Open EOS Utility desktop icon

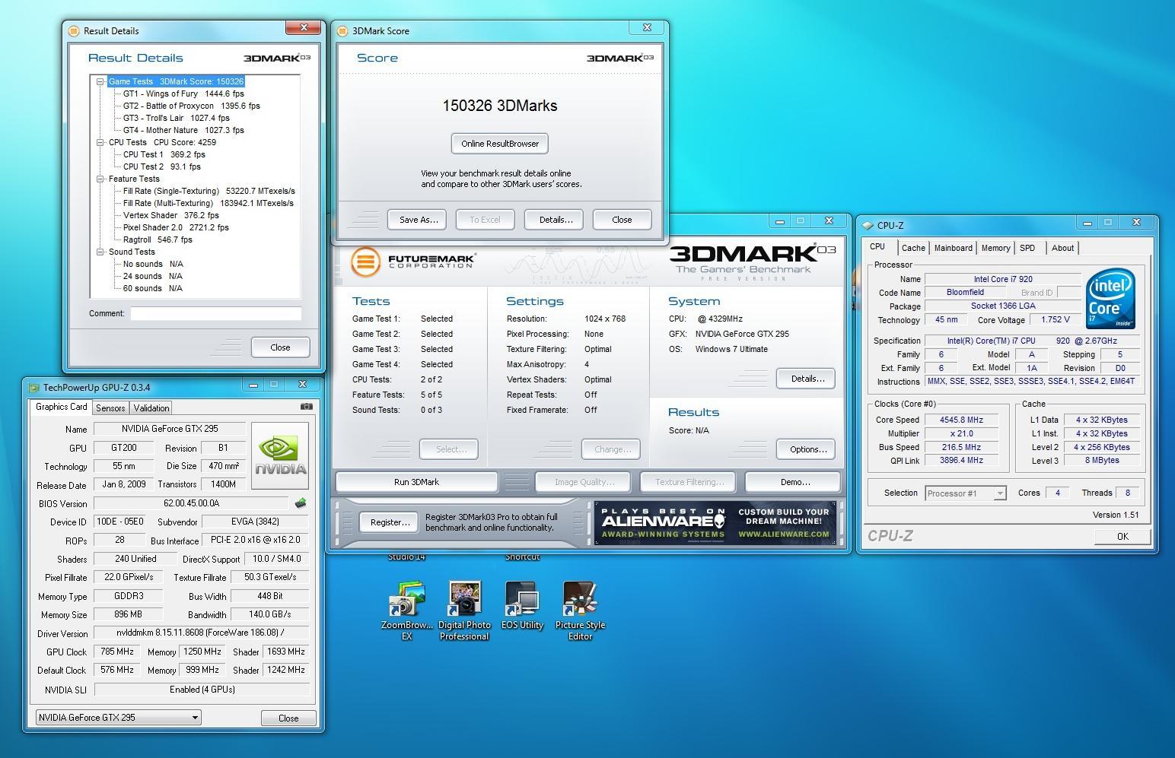tap(522, 607)
